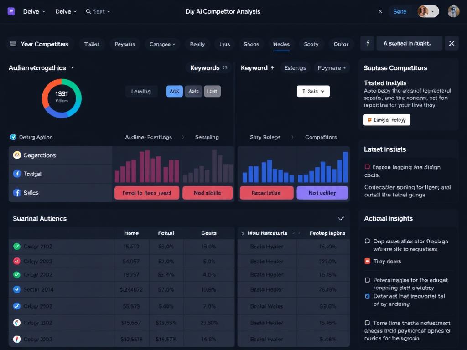Image resolution: width=467 pixels, height=350 pixels.
Task: Dismiss the notification with the X icon
Action: click(451, 43)
